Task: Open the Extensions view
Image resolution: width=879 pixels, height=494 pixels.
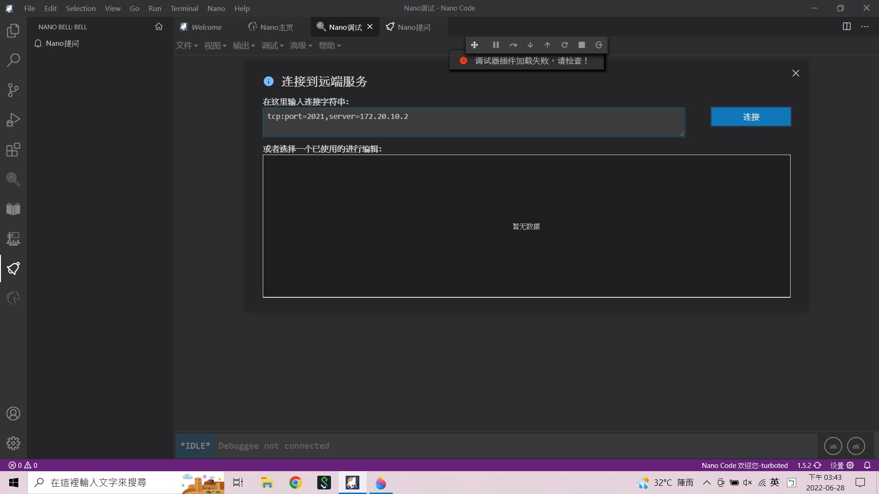Action: (x=13, y=150)
